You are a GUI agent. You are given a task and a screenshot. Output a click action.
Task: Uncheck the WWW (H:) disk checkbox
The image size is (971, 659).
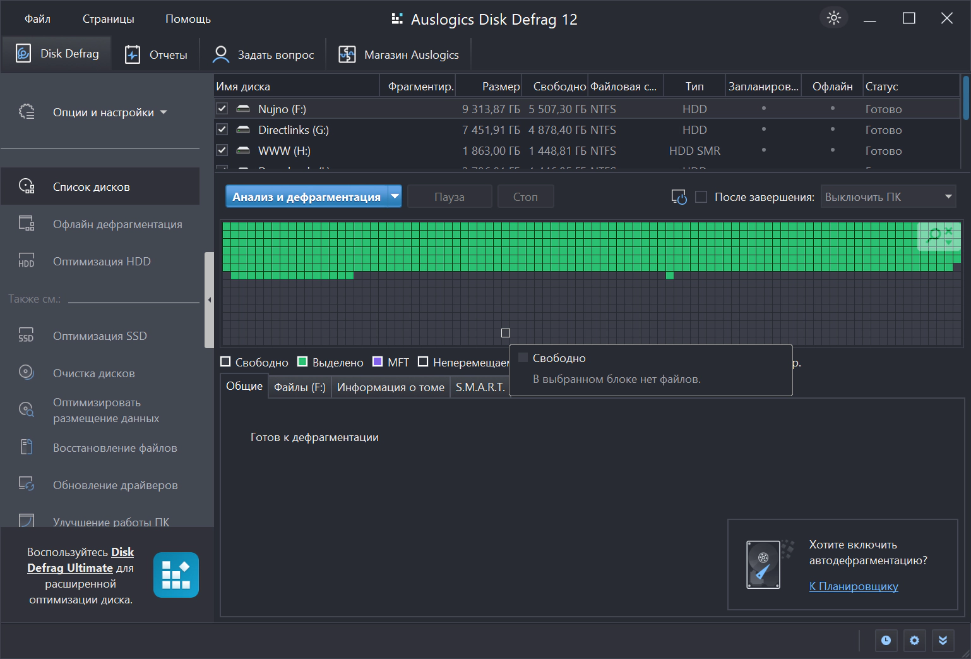click(222, 150)
